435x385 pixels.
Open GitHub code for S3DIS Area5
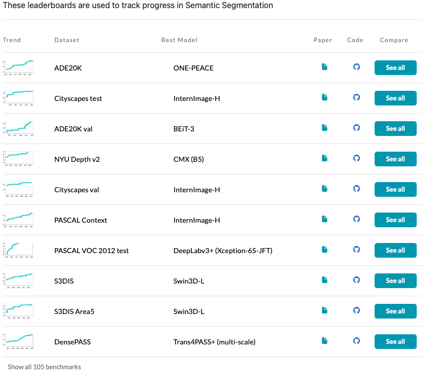click(x=356, y=310)
